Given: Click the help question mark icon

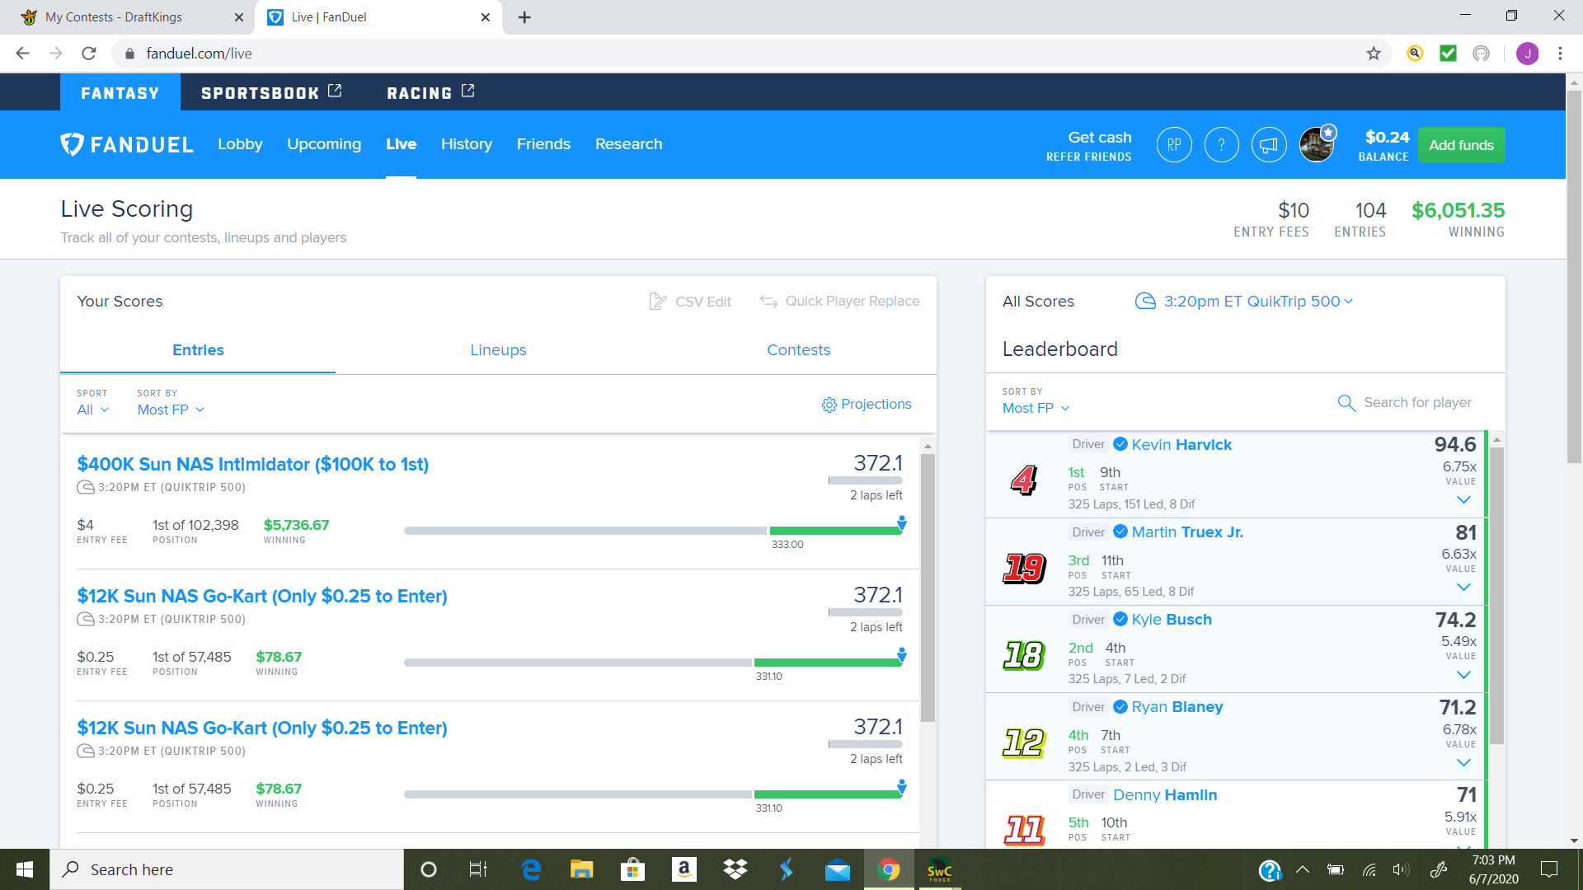Looking at the screenshot, I should coord(1220,144).
